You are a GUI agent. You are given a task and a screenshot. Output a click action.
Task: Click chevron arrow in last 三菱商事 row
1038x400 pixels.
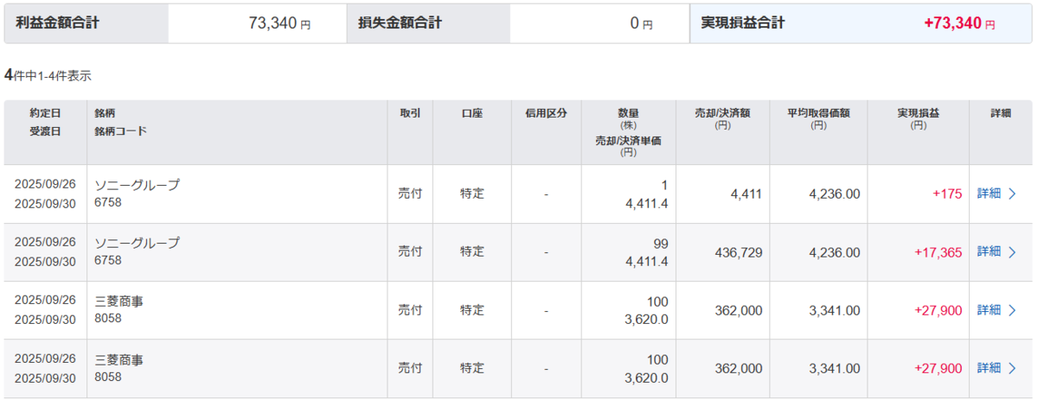coord(1013,368)
